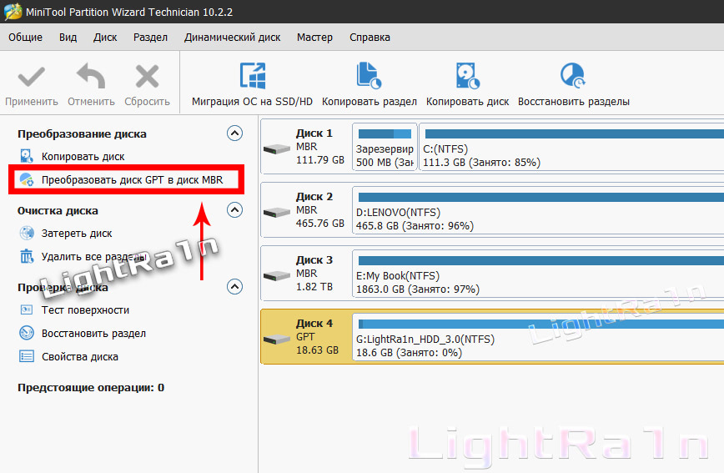Click Восстановить раздел sidebar link
Screen dimensions: 724x473
pyautogui.click(x=93, y=333)
